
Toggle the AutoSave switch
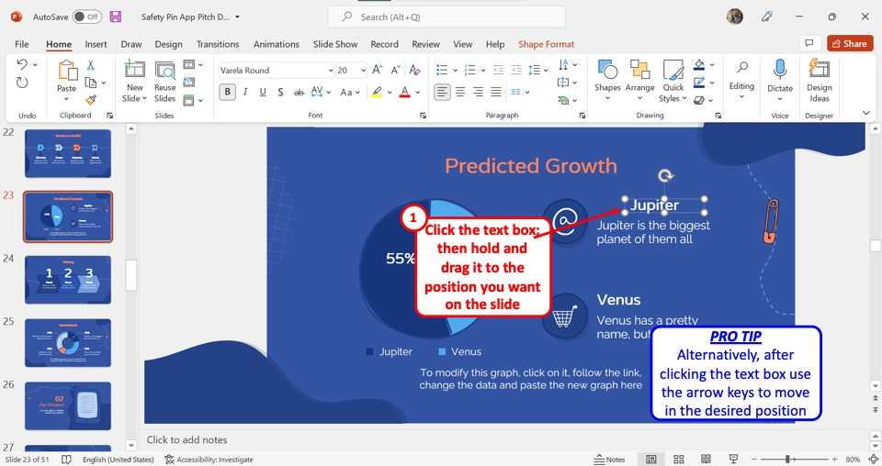point(87,17)
